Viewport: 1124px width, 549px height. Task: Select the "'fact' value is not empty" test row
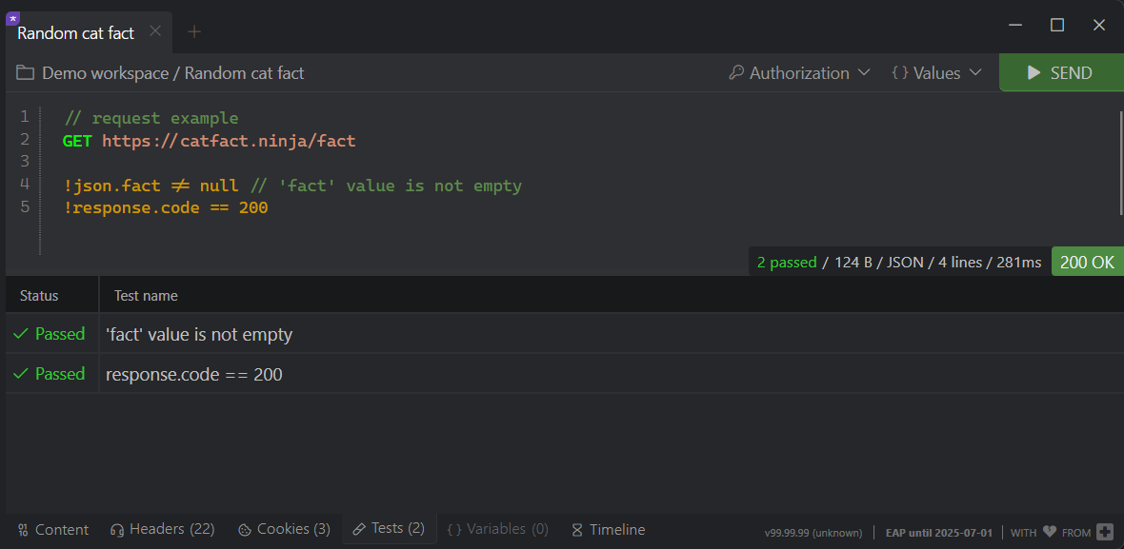pyautogui.click(x=565, y=334)
